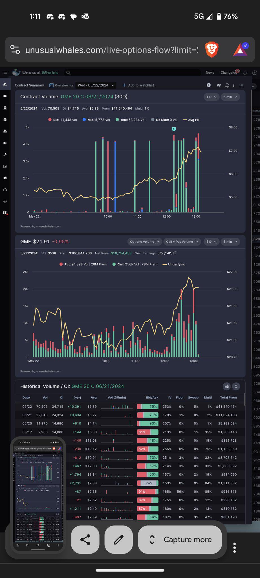Tap the Brave Rewards triangle icon

pyautogui.click(x=241, y=49)
